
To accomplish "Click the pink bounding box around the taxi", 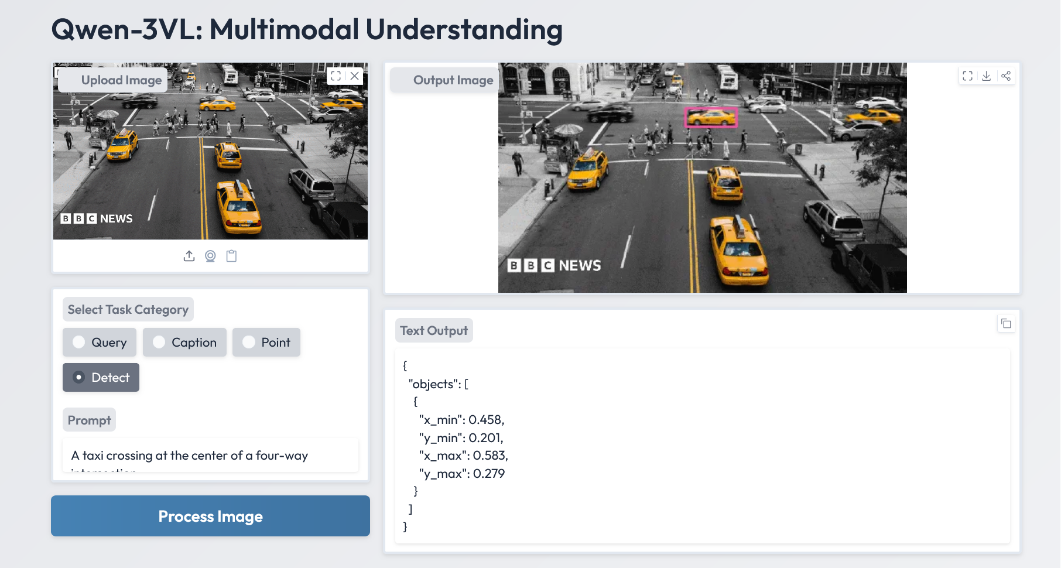I will pos(711,117).
